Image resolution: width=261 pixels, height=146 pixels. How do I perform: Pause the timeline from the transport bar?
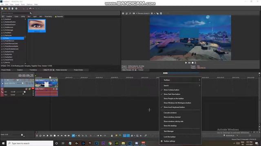pyautogui.click(x=51, y=135)
